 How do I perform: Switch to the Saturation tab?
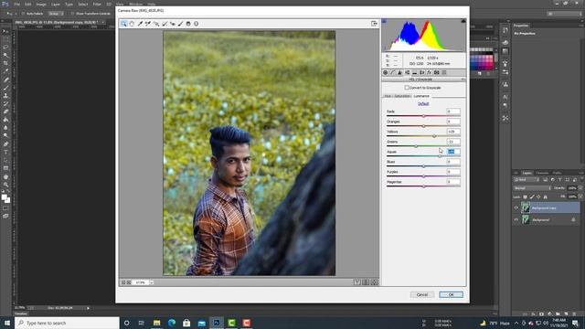pyautogui.click(x=402, y=96)
